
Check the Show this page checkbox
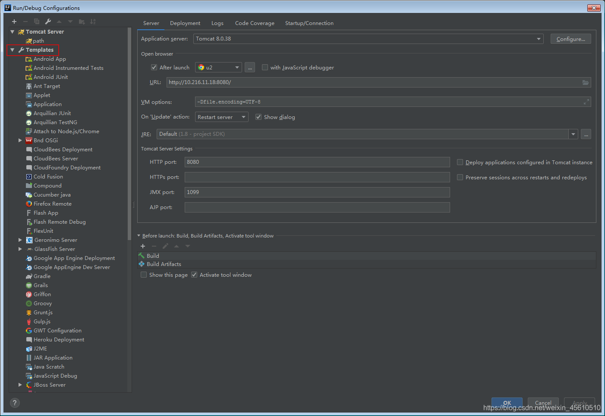tap(144, 275)
